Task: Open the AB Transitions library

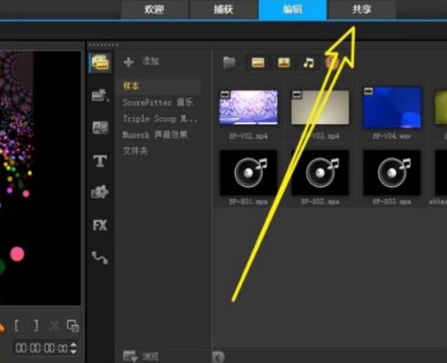Action: [x=100, y=127]
